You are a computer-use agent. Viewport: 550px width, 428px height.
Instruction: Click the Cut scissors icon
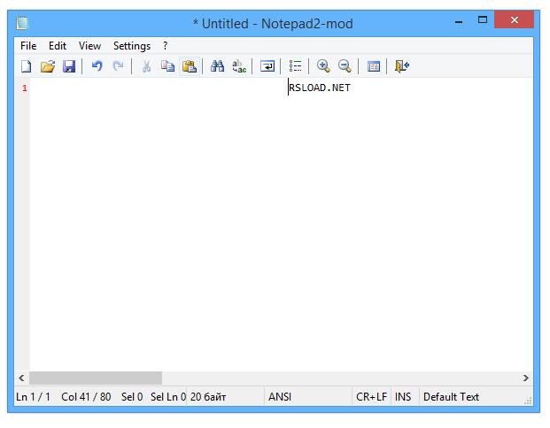[x=147, y=66]
